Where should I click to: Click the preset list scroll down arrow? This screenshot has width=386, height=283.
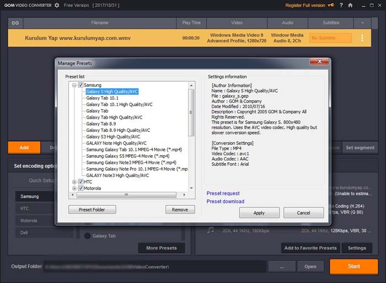(x=191, y=188)
